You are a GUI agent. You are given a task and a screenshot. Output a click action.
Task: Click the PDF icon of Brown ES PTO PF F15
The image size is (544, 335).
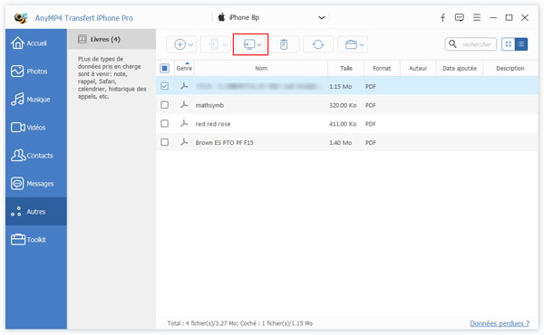(184, 141)
